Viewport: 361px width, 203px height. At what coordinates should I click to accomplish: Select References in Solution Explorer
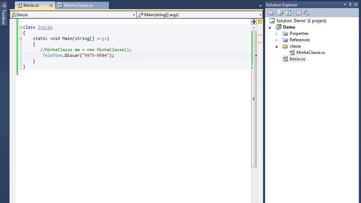coord(300,40)
